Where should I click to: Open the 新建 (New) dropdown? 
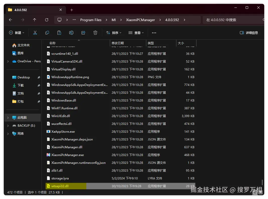(17, 33)
